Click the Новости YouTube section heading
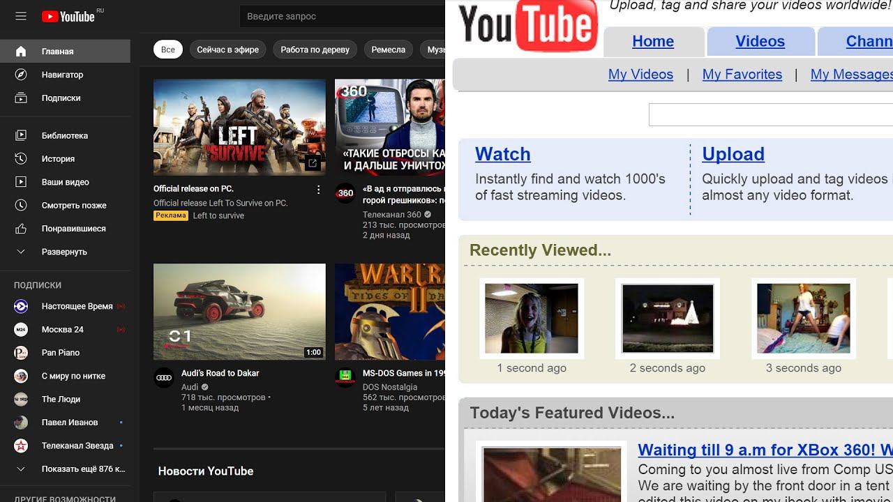Viewport: 893px width, 502px height. point(206,471)
